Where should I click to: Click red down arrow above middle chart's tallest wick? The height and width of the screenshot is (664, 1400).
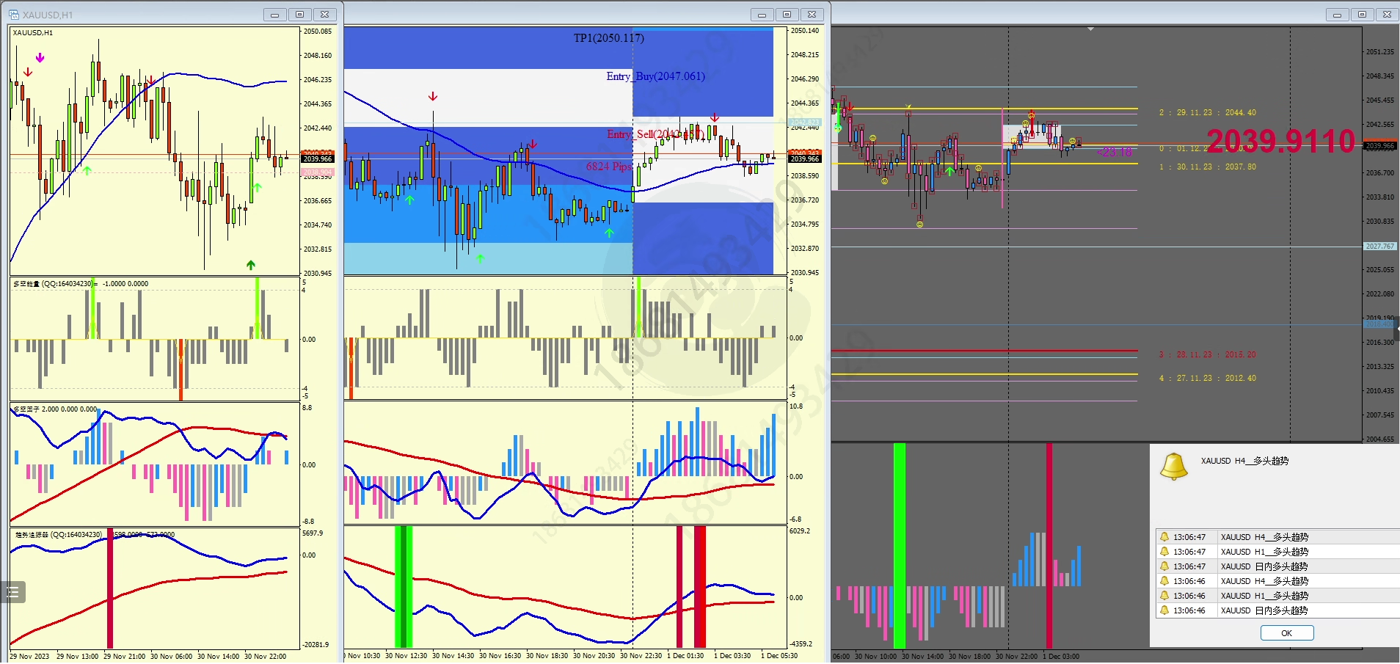click(x=433, y=96)
